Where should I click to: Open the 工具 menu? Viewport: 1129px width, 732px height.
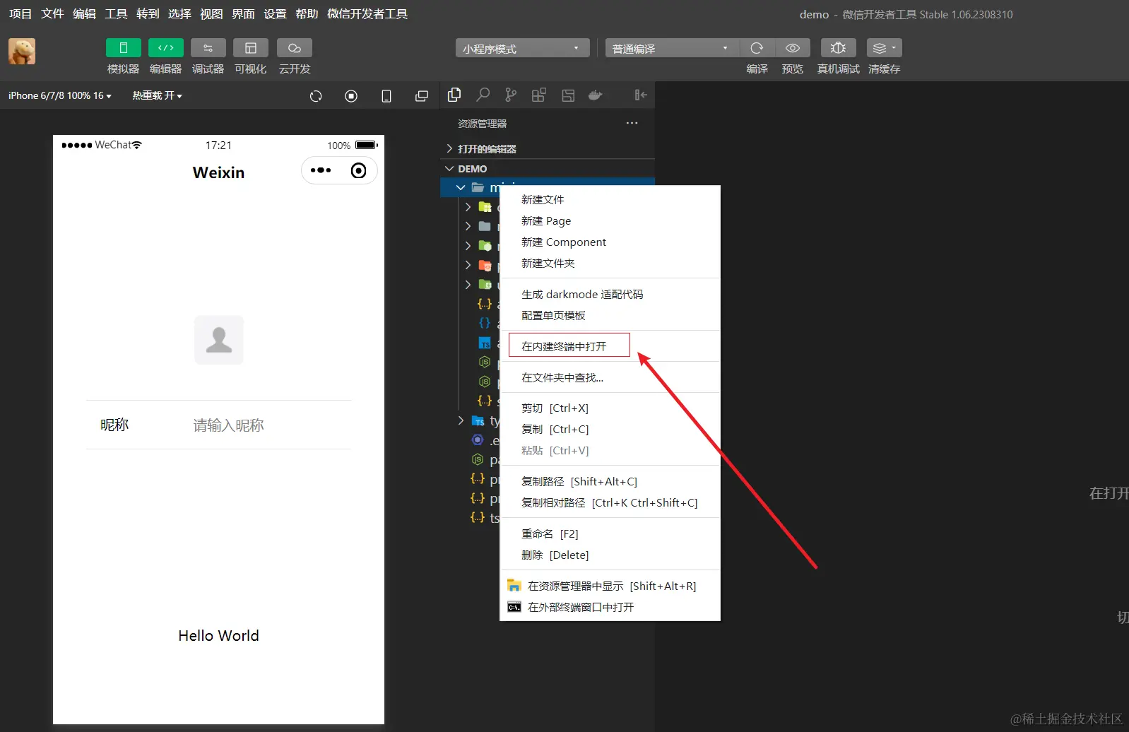[116, 14]
